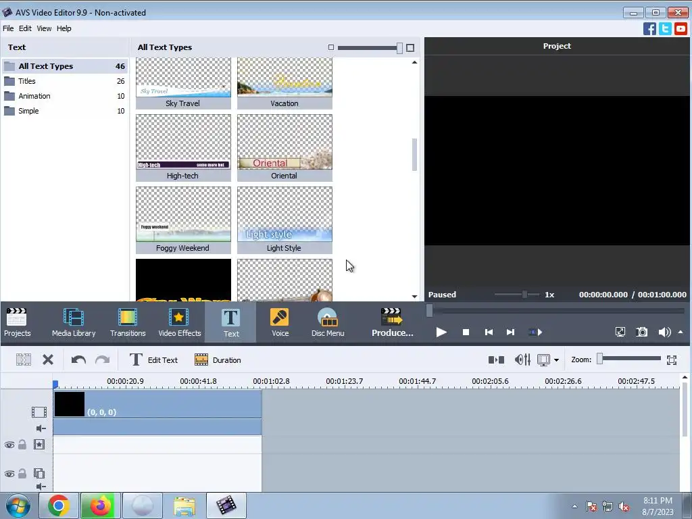Select the Foggy Weekend text preset
Image resolution: width=692 pixels, height=519 pixels.
pyautogui.click(x=183, y=220)
